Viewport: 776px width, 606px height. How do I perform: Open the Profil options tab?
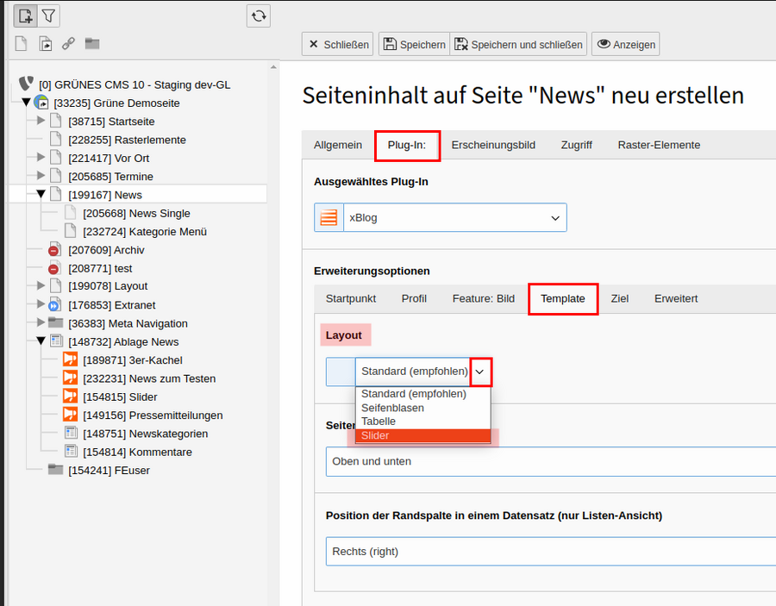click(414, 299)
